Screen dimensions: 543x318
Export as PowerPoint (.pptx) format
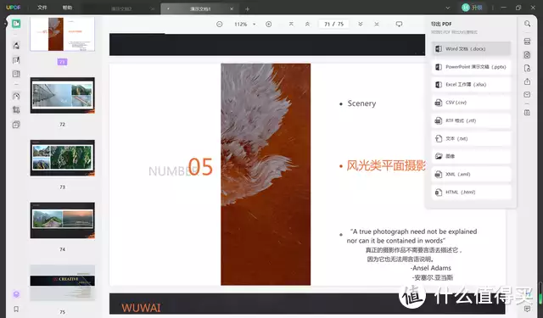471,67
